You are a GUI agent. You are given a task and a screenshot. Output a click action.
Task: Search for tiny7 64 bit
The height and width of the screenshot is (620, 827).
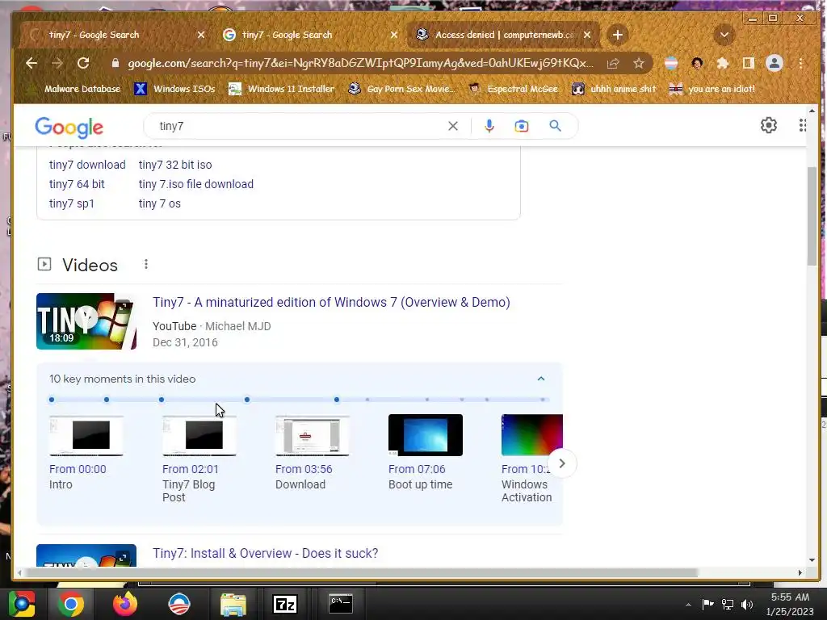(x=77, y=184)
